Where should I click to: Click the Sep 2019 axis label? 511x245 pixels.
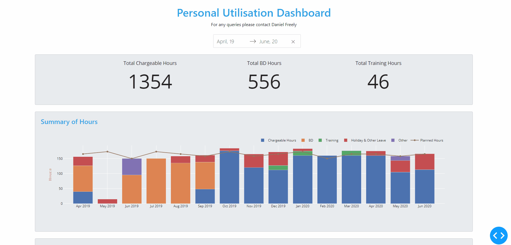(x=205, y=206)
